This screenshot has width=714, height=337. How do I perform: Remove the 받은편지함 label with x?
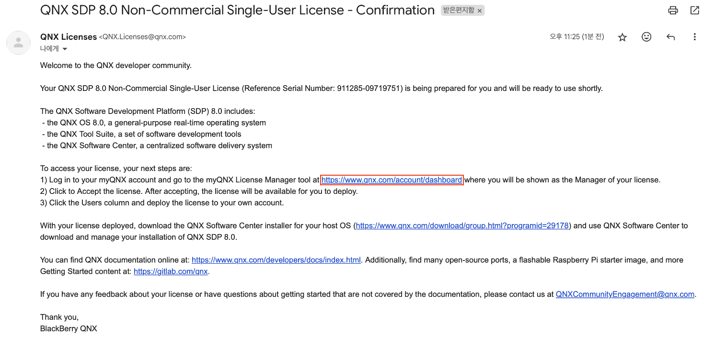point(480,11)
